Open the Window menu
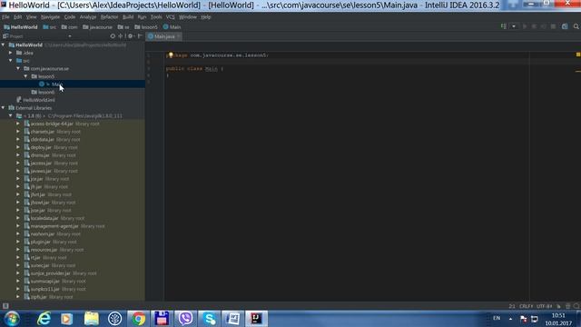This screenshot has width=581, height=327. click(x=188, y=17)
